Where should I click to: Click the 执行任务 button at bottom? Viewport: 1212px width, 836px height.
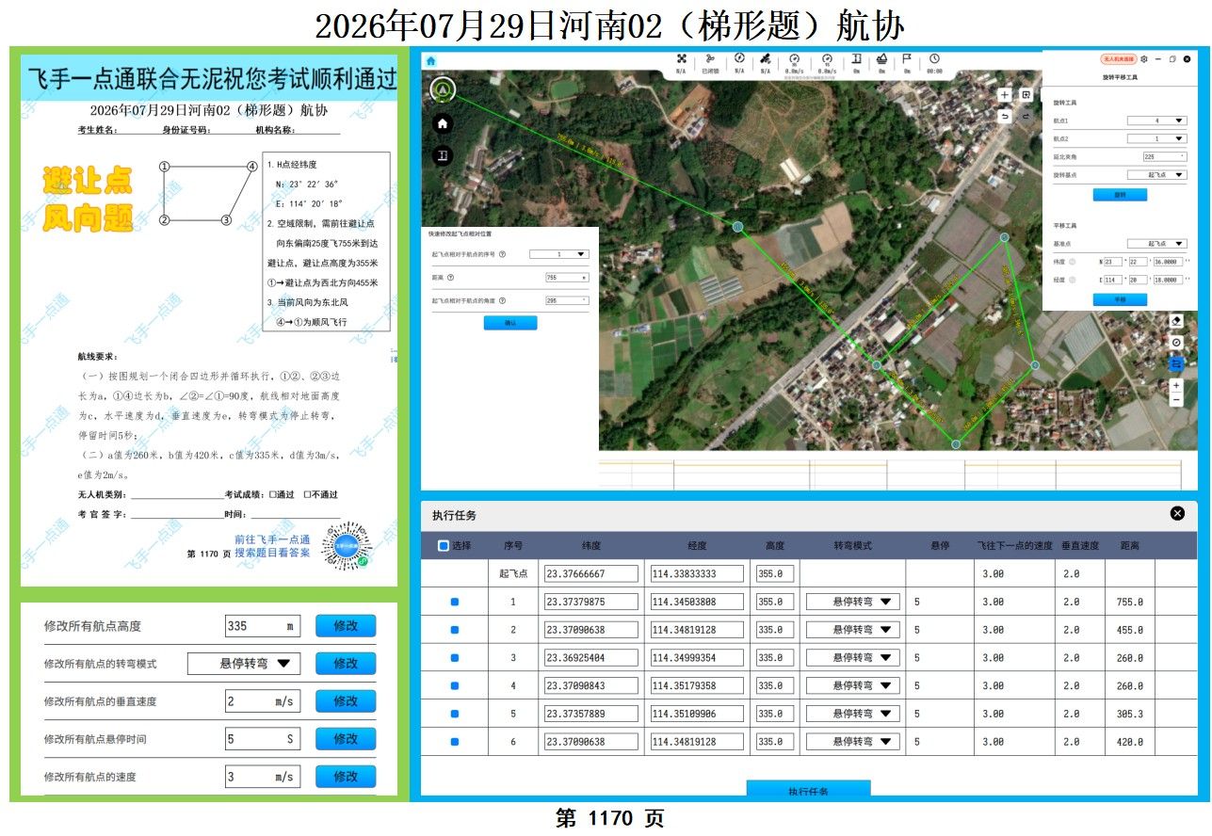pos(808,790)
